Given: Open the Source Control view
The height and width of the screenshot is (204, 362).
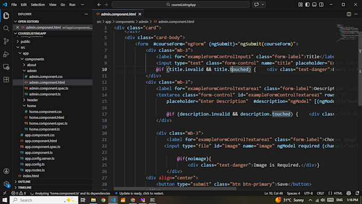Looking at the screenshot, I should click(6, 41).
